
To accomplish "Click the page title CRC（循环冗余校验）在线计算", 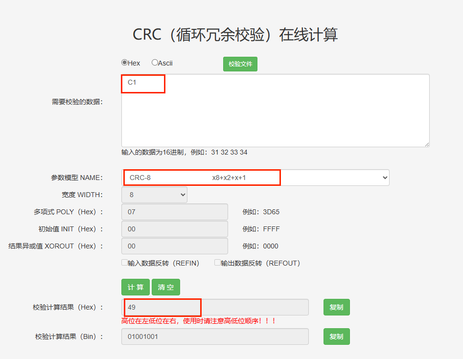I will click(x=235, y=35).
